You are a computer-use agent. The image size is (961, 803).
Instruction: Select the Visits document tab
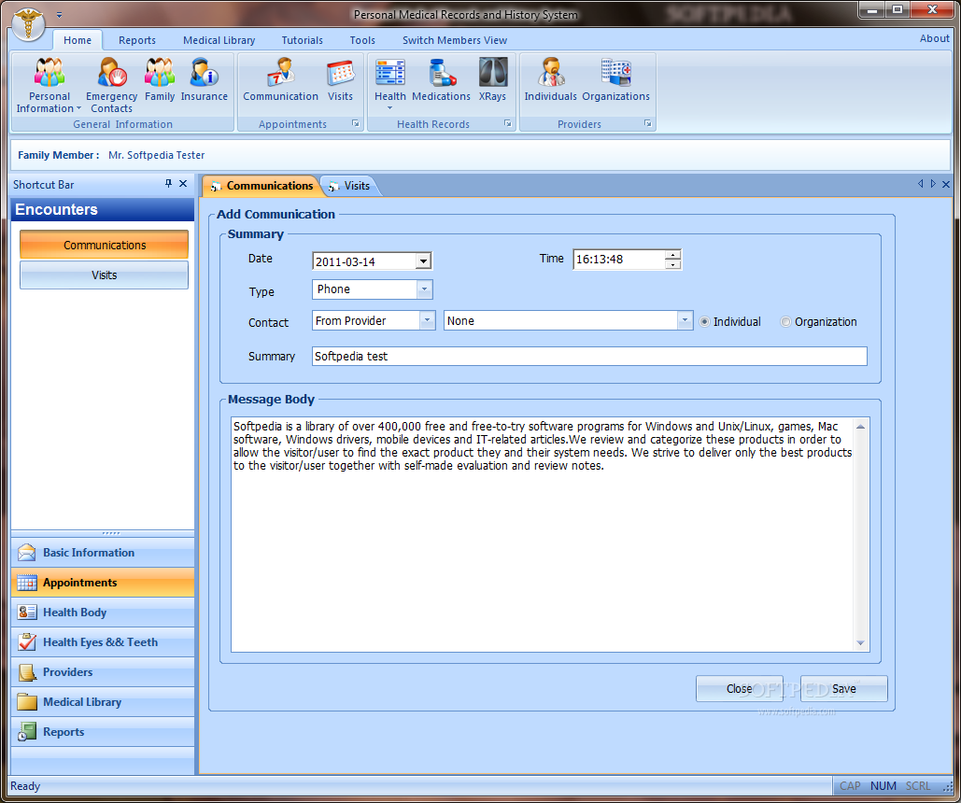pos(350,186)
